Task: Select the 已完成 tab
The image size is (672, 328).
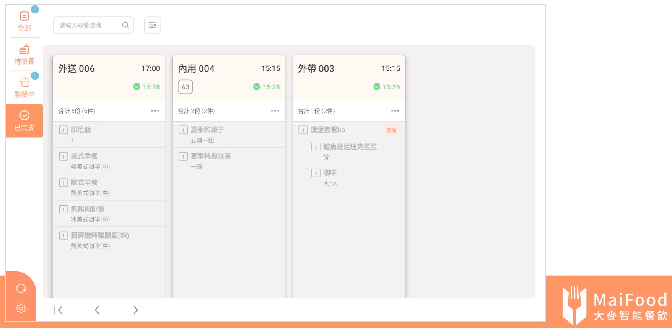Action: click(x=24, y=121)
